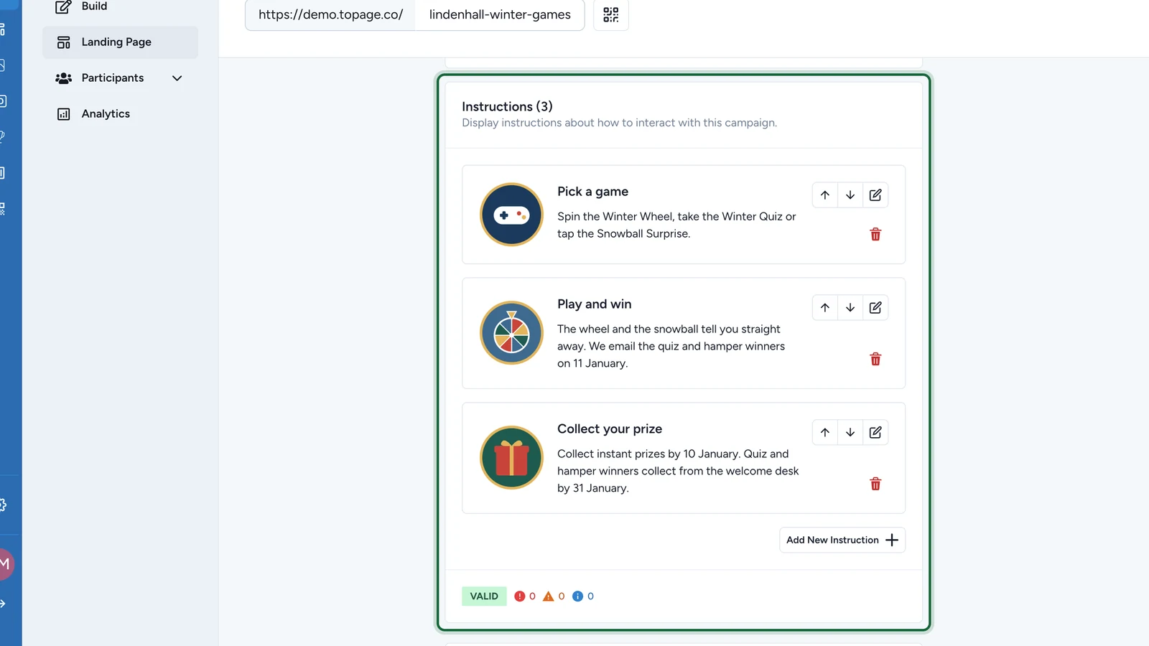Viewport: 1149px width, 646px height.
Task: Select Landing Page in sidebar
Action: (120, 42)
